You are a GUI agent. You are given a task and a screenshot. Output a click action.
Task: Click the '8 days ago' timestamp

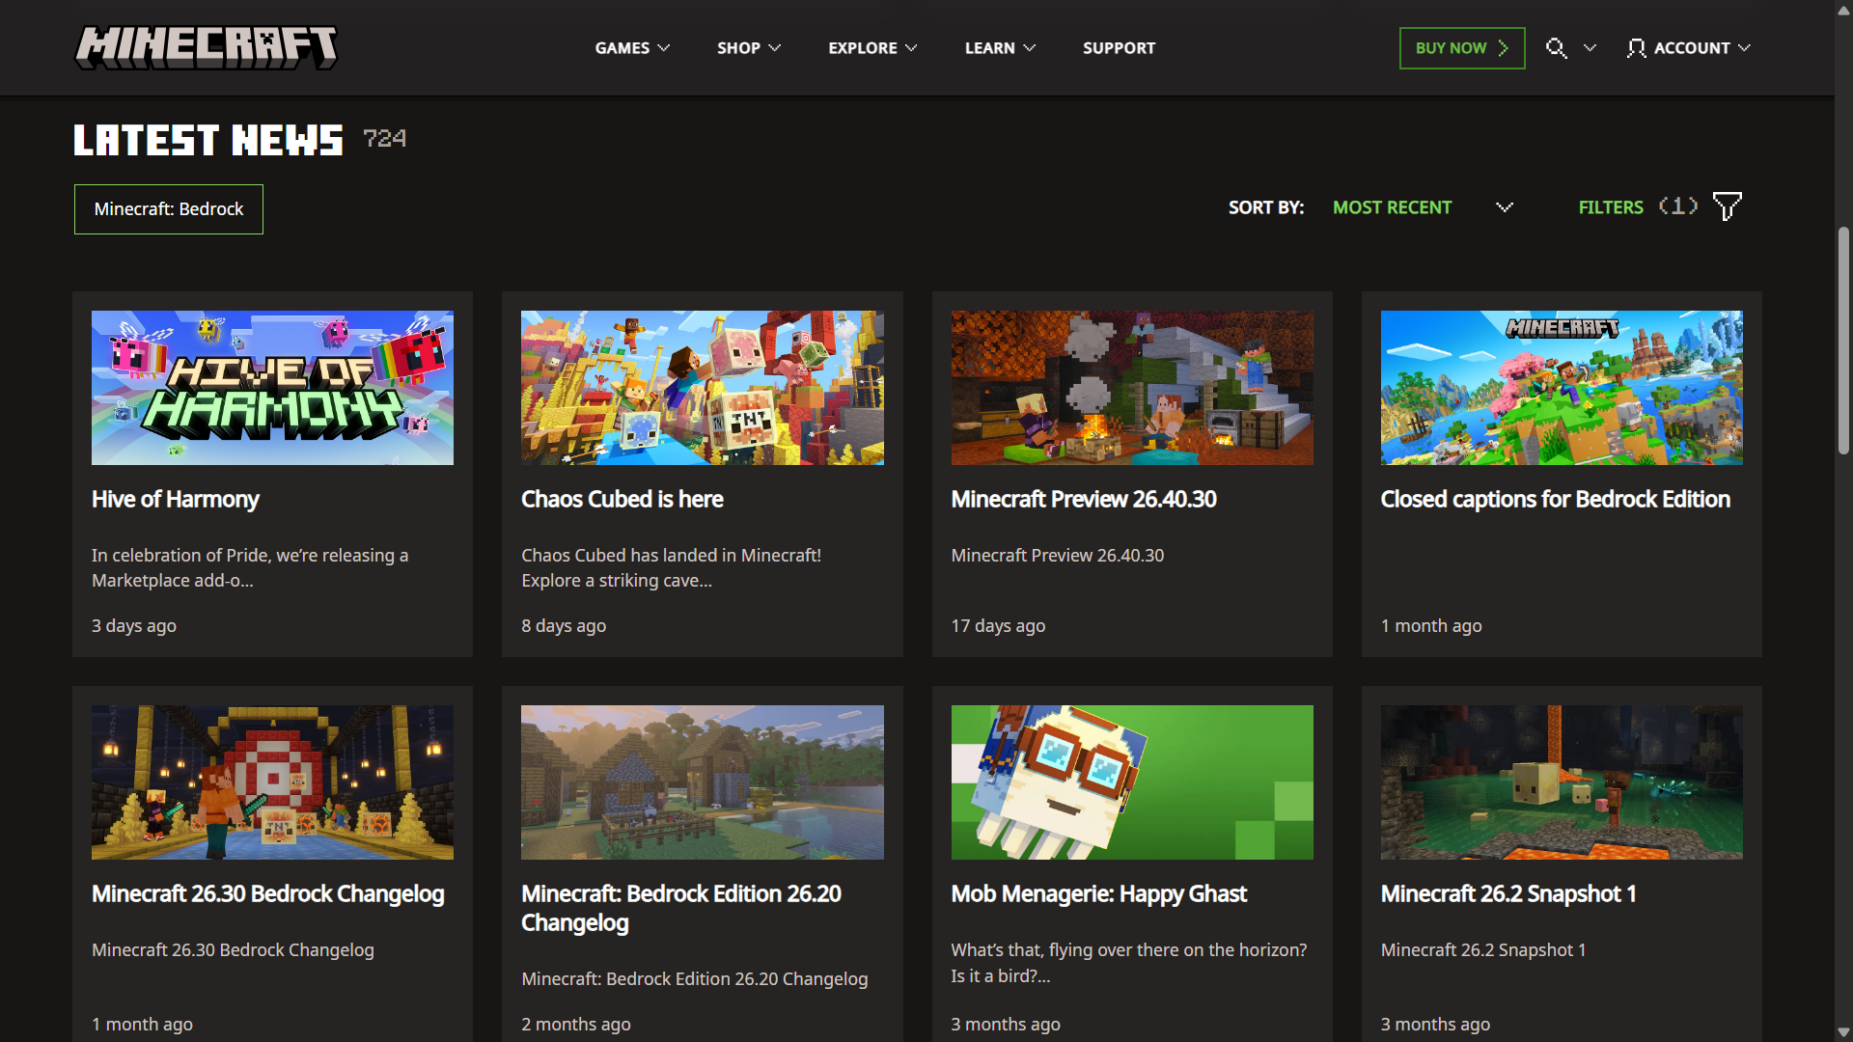point(564,626)
